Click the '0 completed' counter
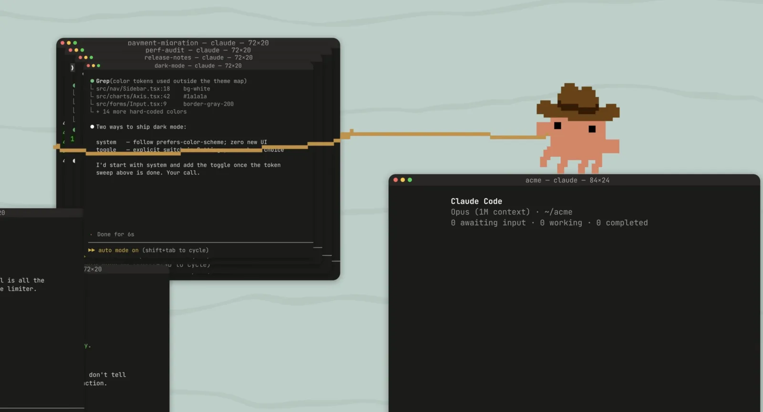The height and width of the screenshot is (412, 763). pos(622,222)
